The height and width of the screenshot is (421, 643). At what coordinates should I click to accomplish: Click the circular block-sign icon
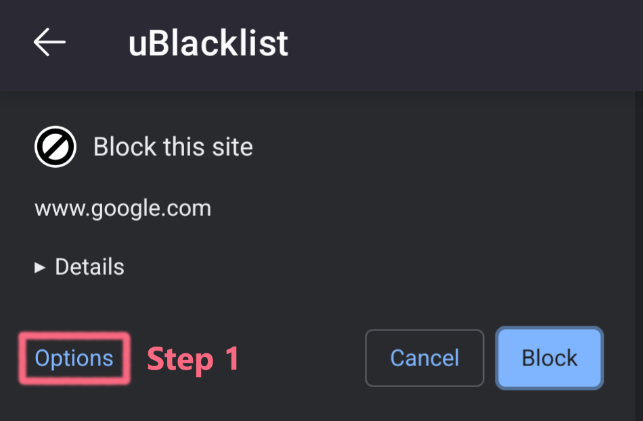click(x=56, y=147)
